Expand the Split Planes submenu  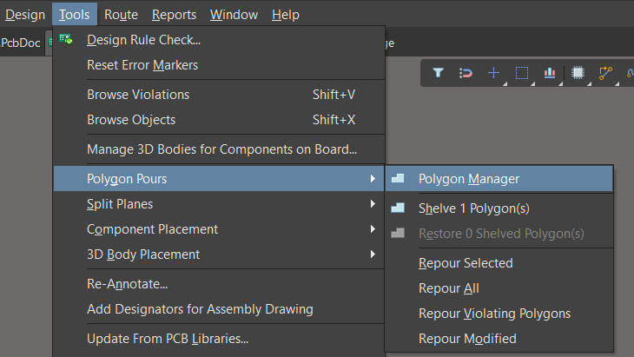click(219, 204)
